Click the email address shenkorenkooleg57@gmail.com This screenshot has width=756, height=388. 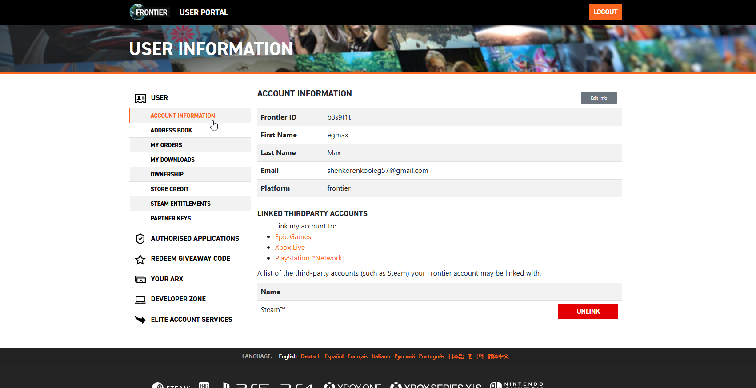point(378,171)
